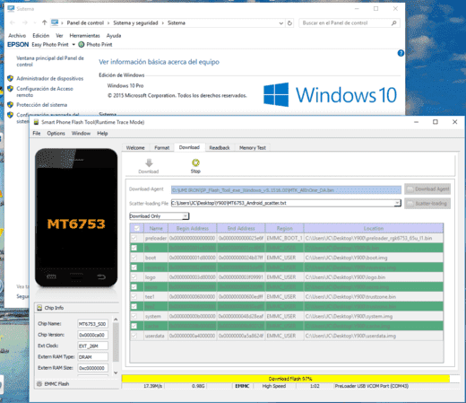Open Administrador de dispositivos link

pos(50,79)
